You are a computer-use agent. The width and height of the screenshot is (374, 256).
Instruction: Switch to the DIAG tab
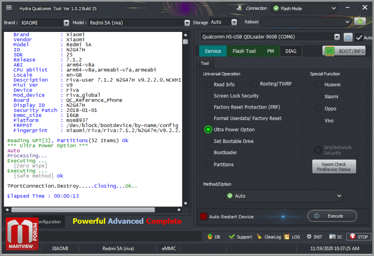291,51
